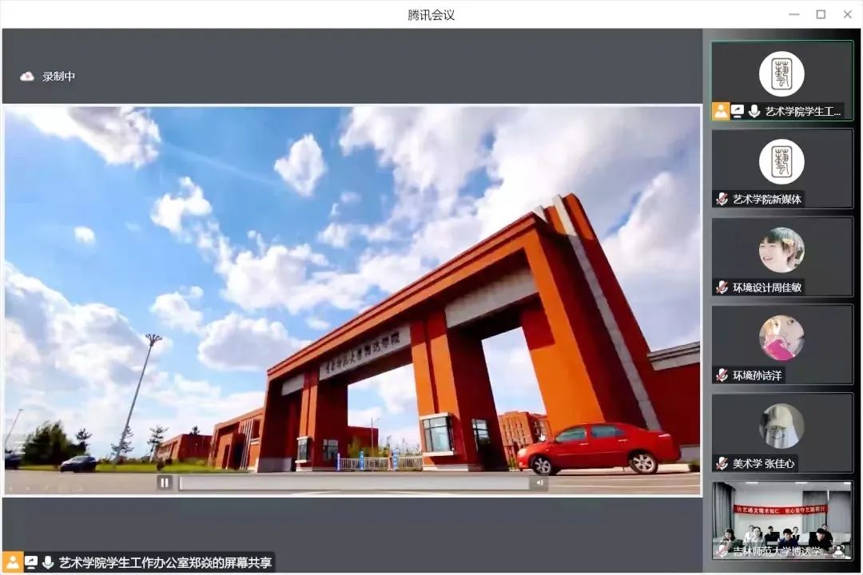The width and height of the screenshot is (863, 575).
Task: Click the video volume speaker icon
Action: (x=539, y=482)
